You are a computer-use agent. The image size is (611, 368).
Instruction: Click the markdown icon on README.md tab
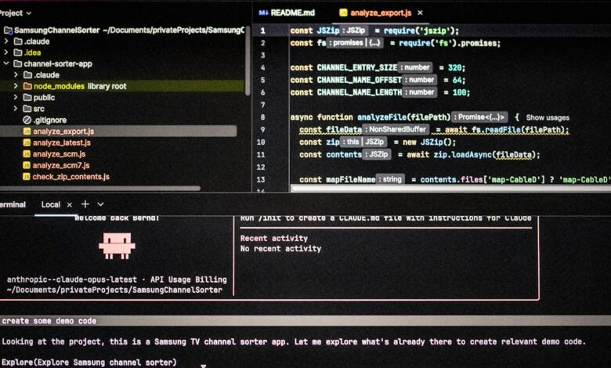(x=264, y=13)
